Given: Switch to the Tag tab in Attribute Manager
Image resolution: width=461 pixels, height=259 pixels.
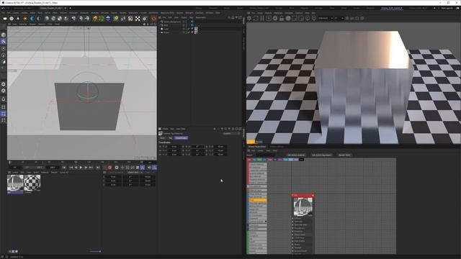Looking at the screenshot, I should pyautogui.click(x=170, y=138).
